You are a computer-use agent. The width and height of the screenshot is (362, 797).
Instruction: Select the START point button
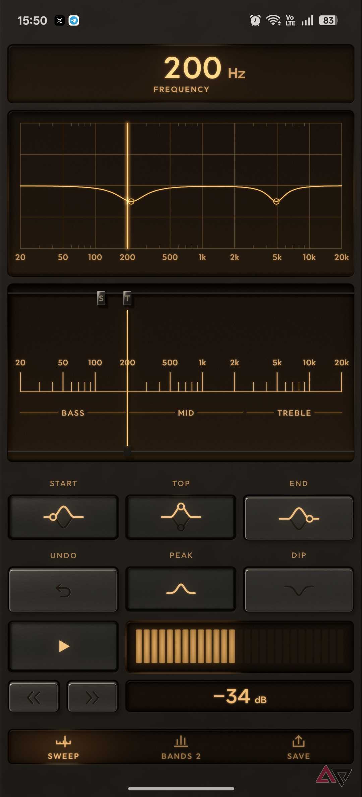(x=63, y=517)
